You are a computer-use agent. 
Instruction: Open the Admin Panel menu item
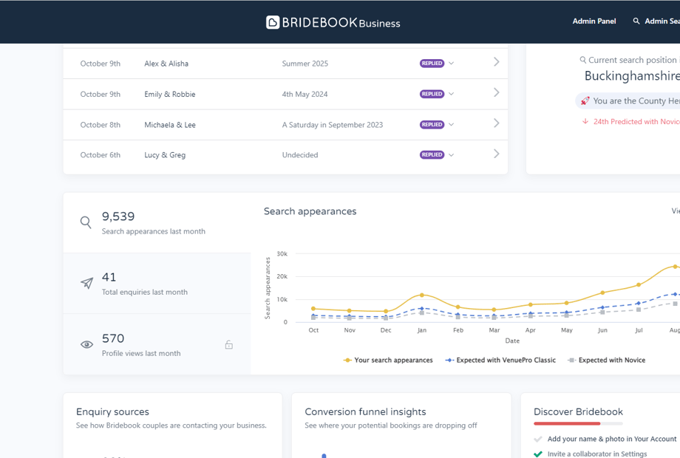[x=594, y=21]
